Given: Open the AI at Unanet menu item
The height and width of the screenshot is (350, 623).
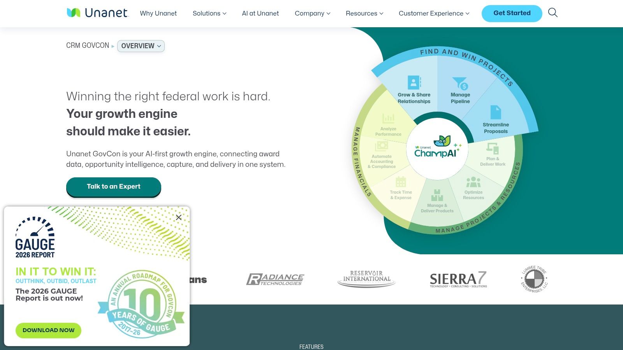Looking at the screenshot, I should (x=260, y=13).
